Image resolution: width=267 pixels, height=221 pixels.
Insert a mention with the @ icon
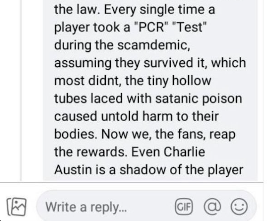[212, 207]
